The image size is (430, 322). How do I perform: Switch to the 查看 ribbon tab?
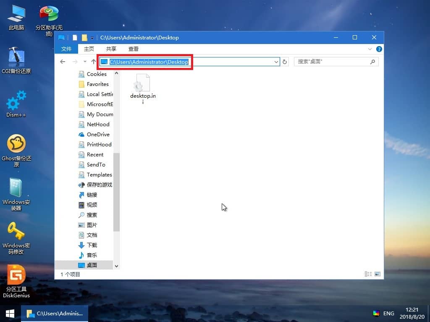[x=134, y=49]
